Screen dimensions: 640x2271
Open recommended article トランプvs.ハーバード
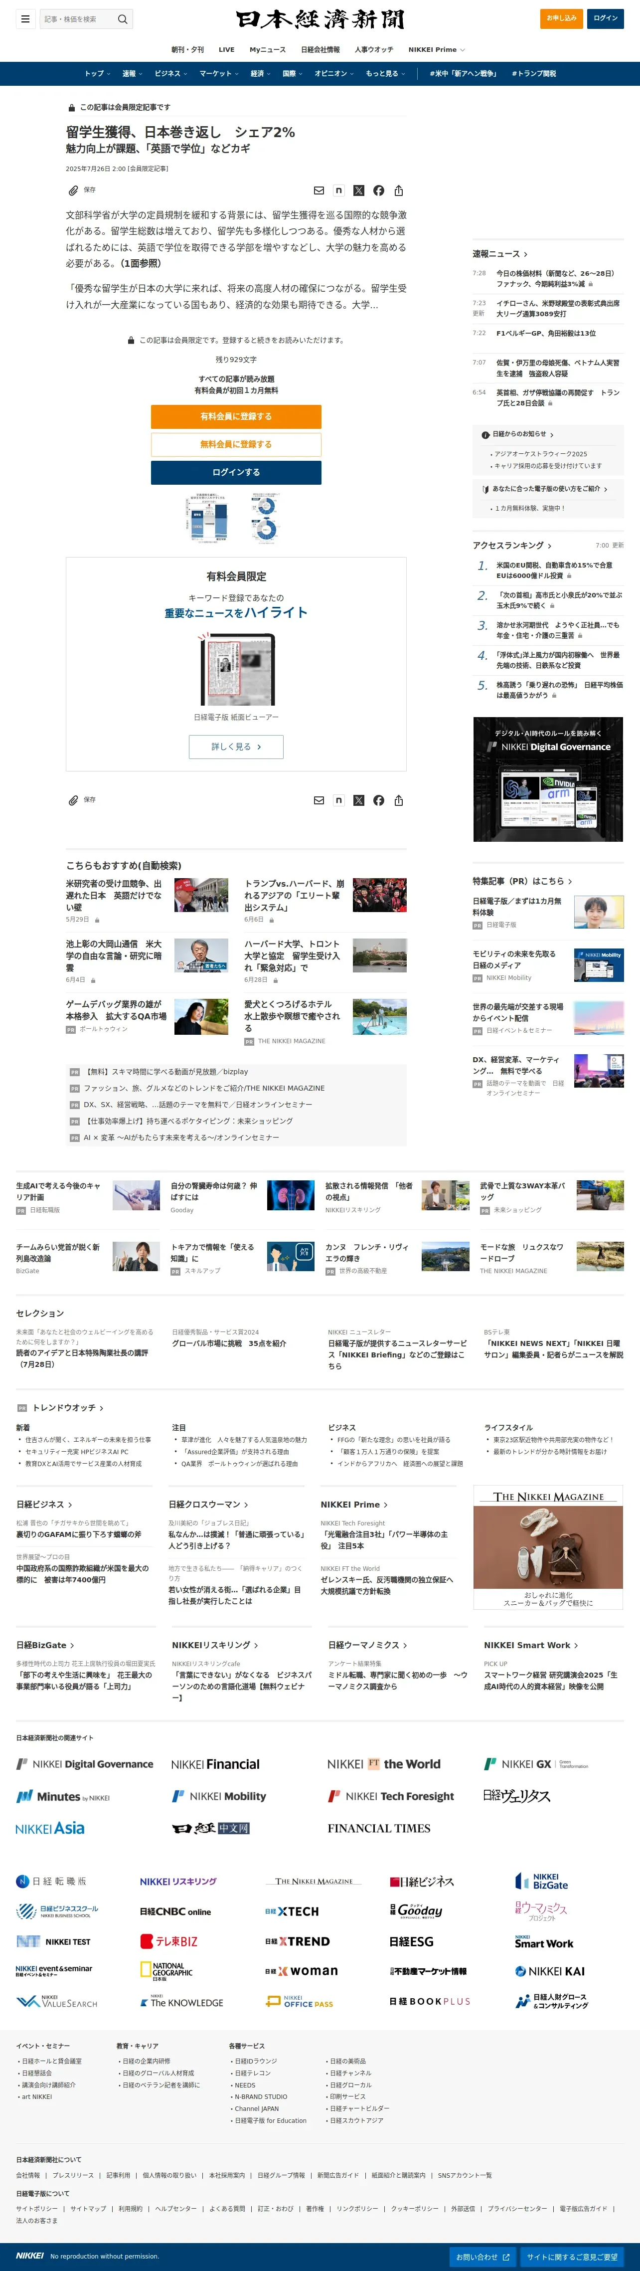tap(295, 895)
